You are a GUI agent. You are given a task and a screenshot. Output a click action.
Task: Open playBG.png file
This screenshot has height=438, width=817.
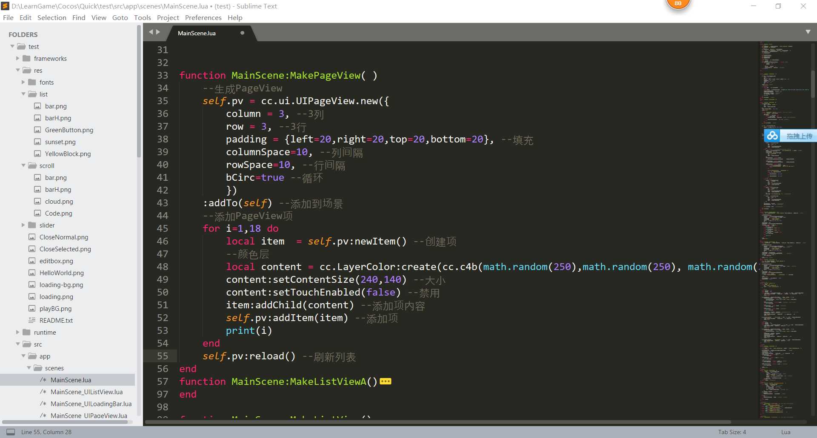click(x=55, y=308)
